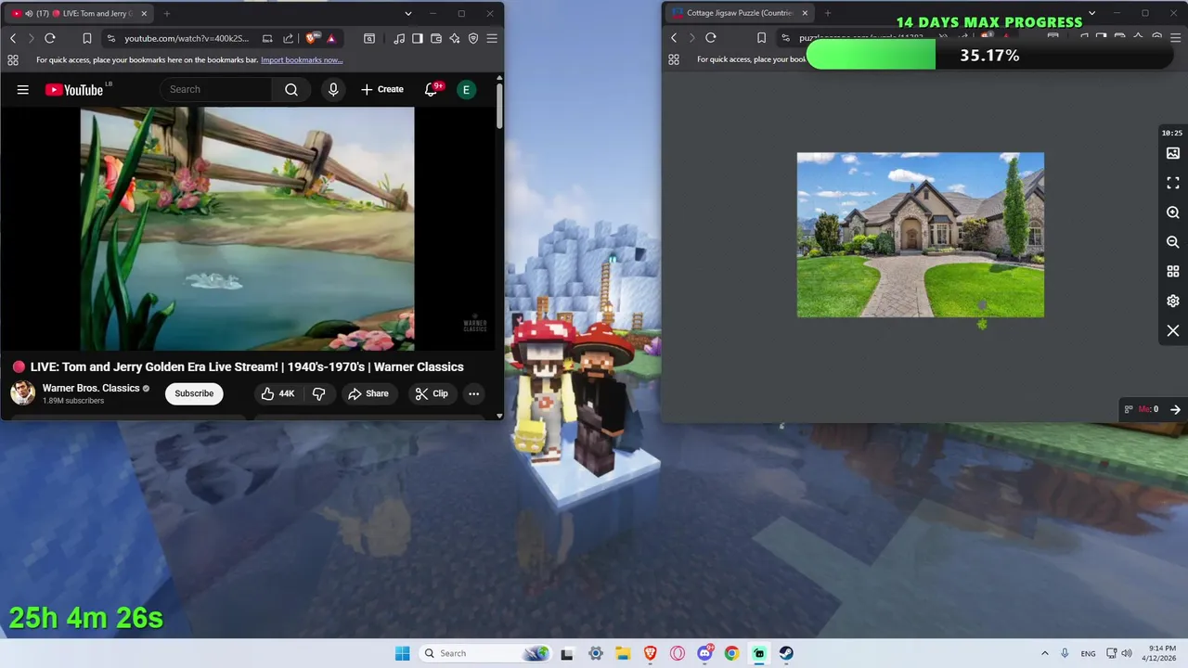This screenshot has height=668, width=1188.
Task: Subscribe to Warner Bros. Classics
Action: click(x=194, y=393)
